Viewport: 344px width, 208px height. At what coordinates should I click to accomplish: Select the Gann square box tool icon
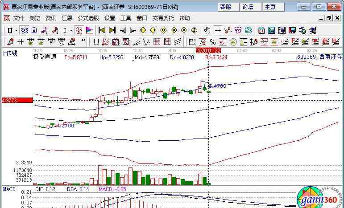point(116,41)
